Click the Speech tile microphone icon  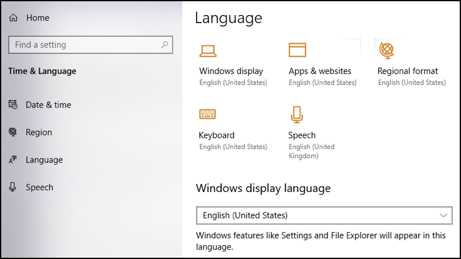[297, 114]
